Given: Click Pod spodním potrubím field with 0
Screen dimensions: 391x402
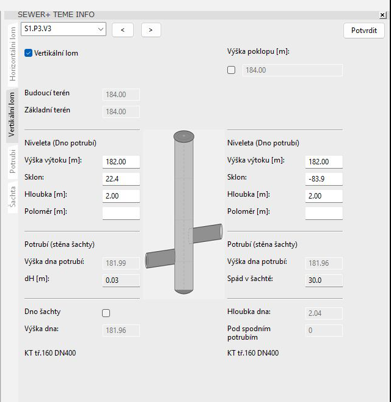Looking at the screenshot, I should pos(324,331).
